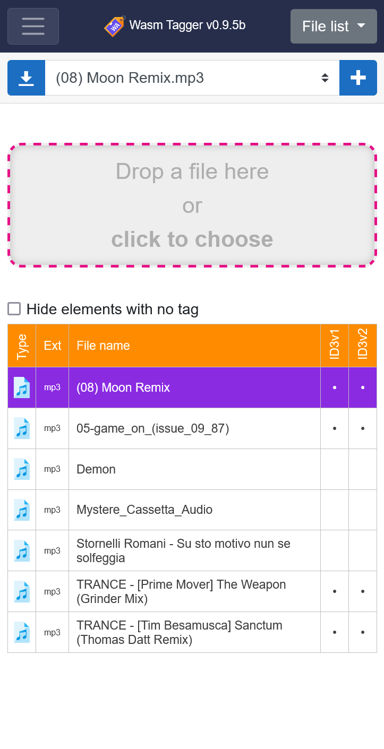Enable Hide elements with no tag

pyautogui.click(x=14, y=309)
